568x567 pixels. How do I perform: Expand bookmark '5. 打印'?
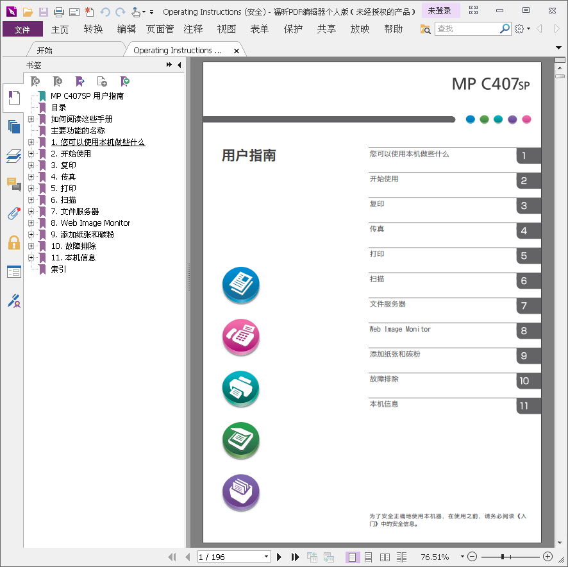[x=31, y=188]
